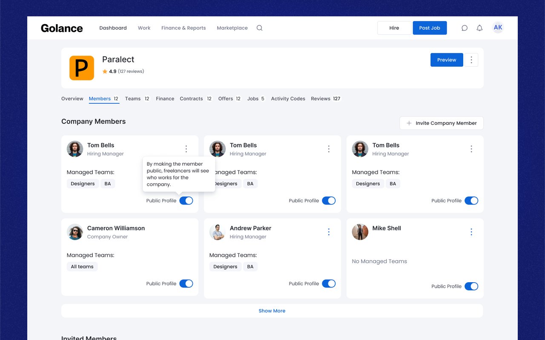
Task: Open the search icon in the navbar
Action: pos(259,28)
